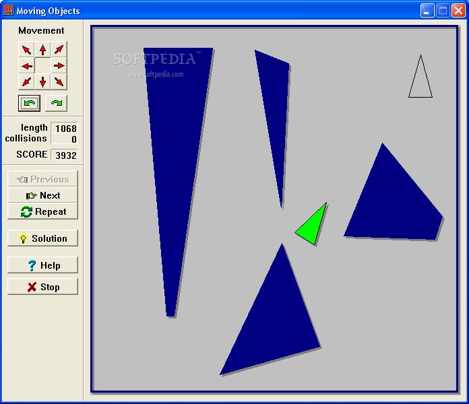This screenshot has width=469, height=404.
Task: Click the Moving Objects title bar icon
Action: pos(8,11)
